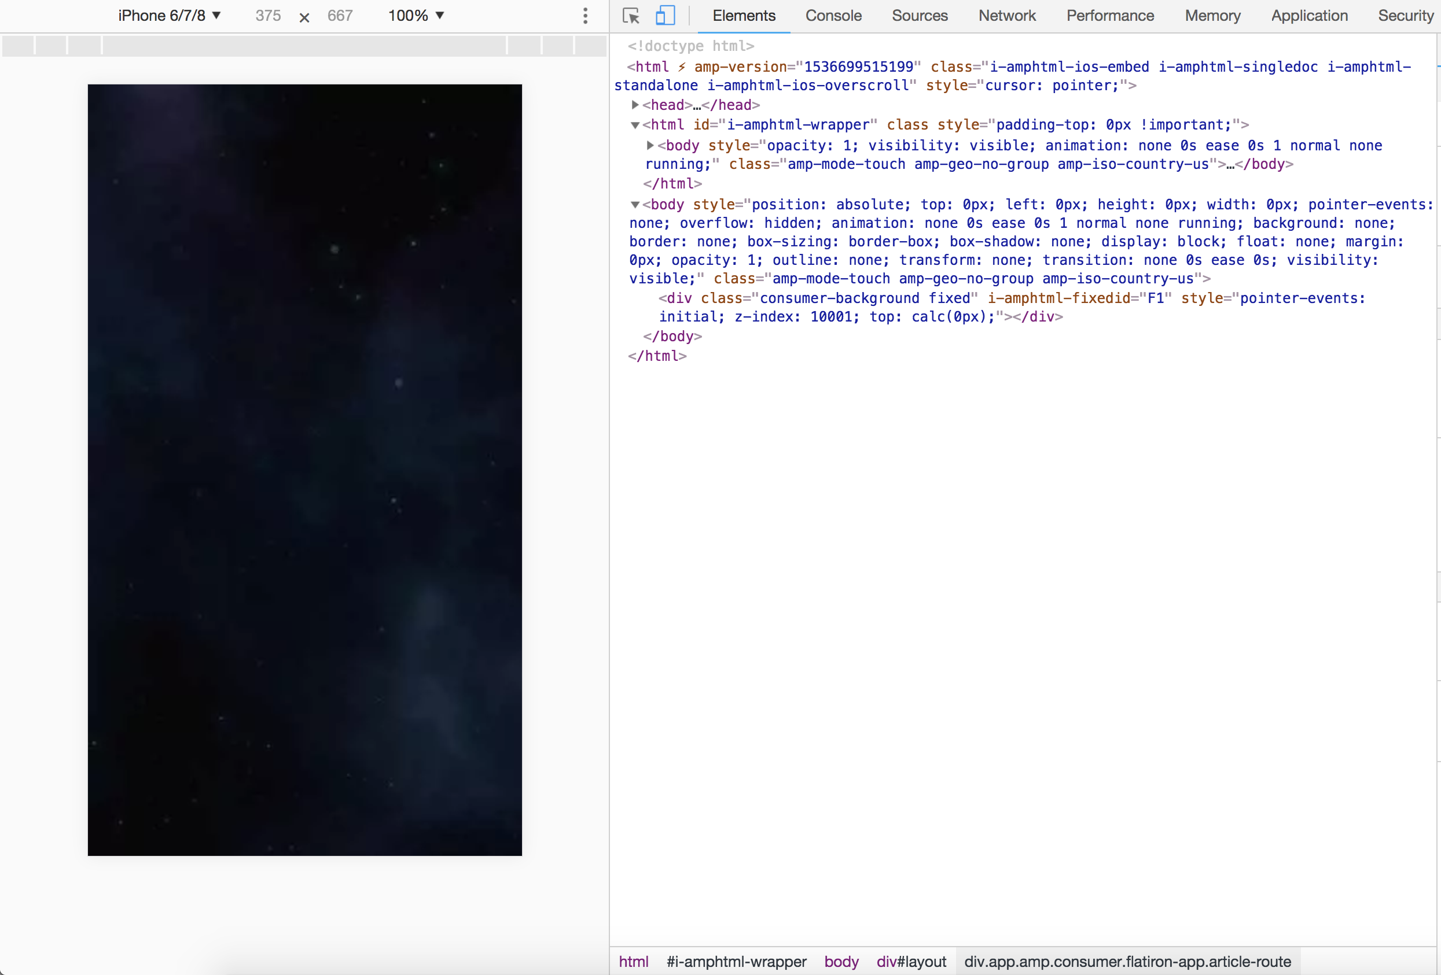Click #i-amphtml-wrapper in the breadcrumb
Image resolution: width=1441 pixels, height=975 pixels.
pos(736,961)
